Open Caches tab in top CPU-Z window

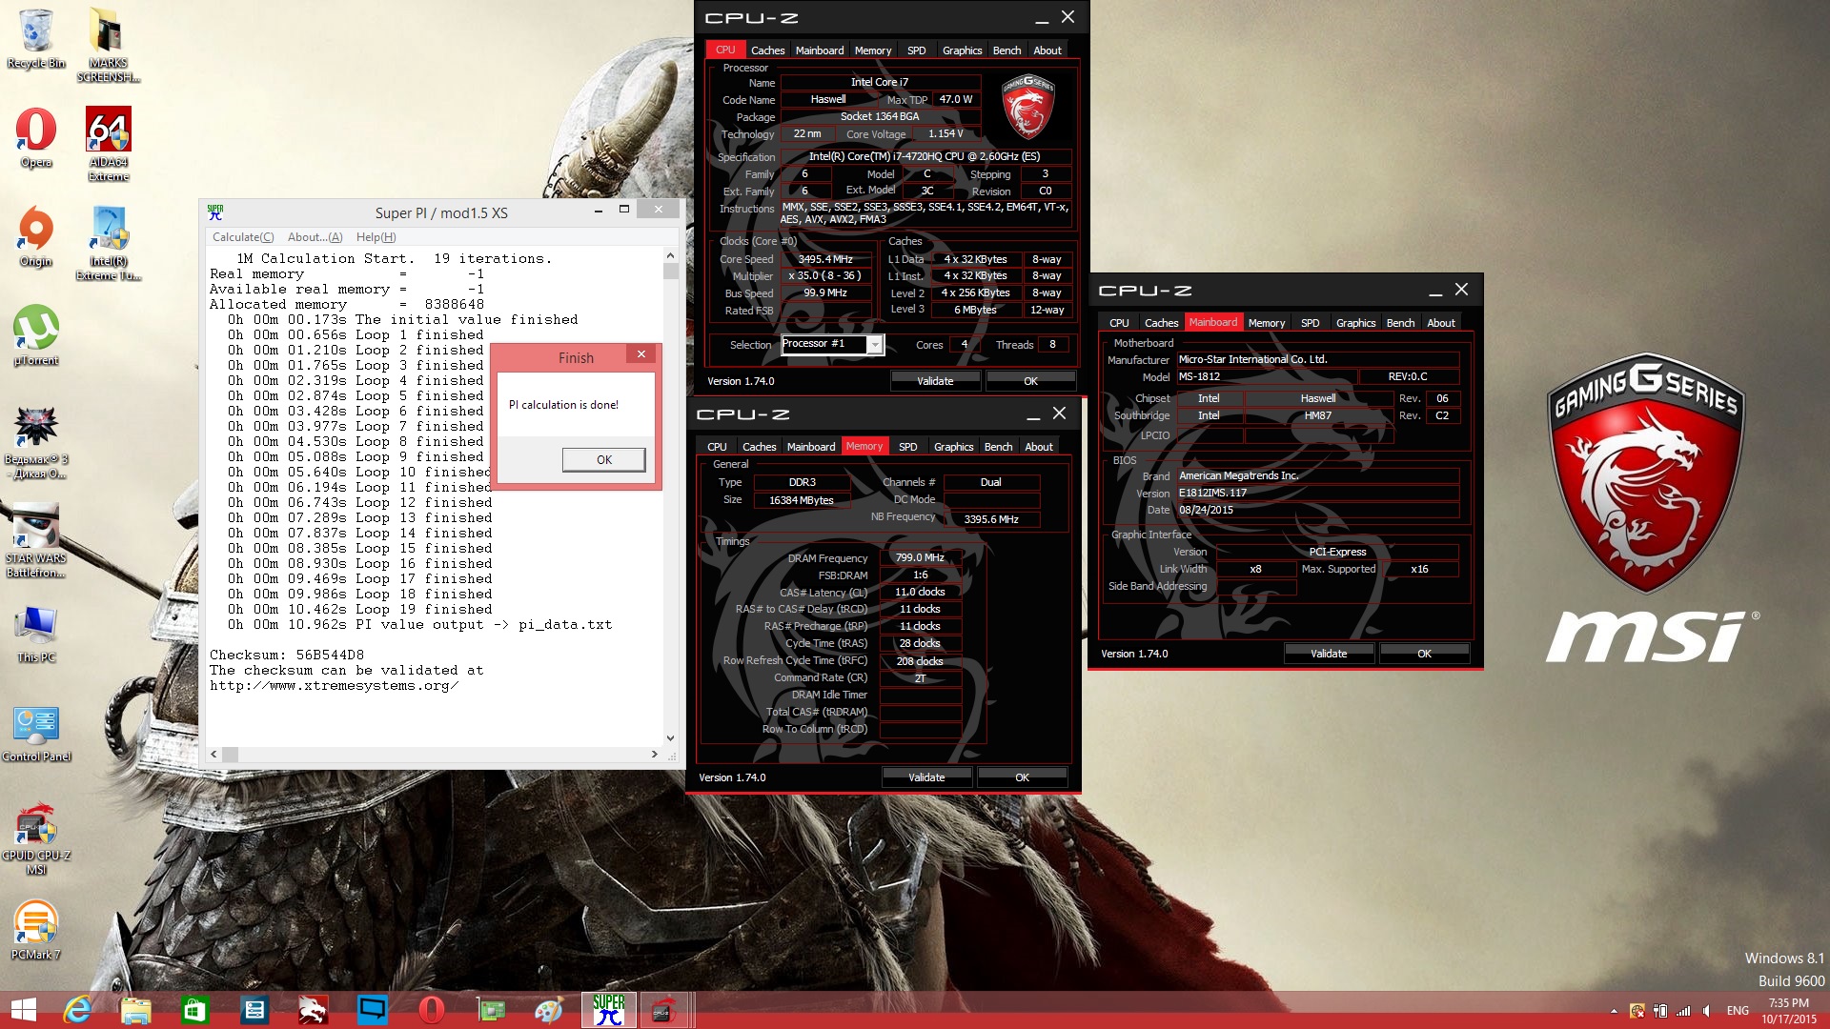pos(767,50)
